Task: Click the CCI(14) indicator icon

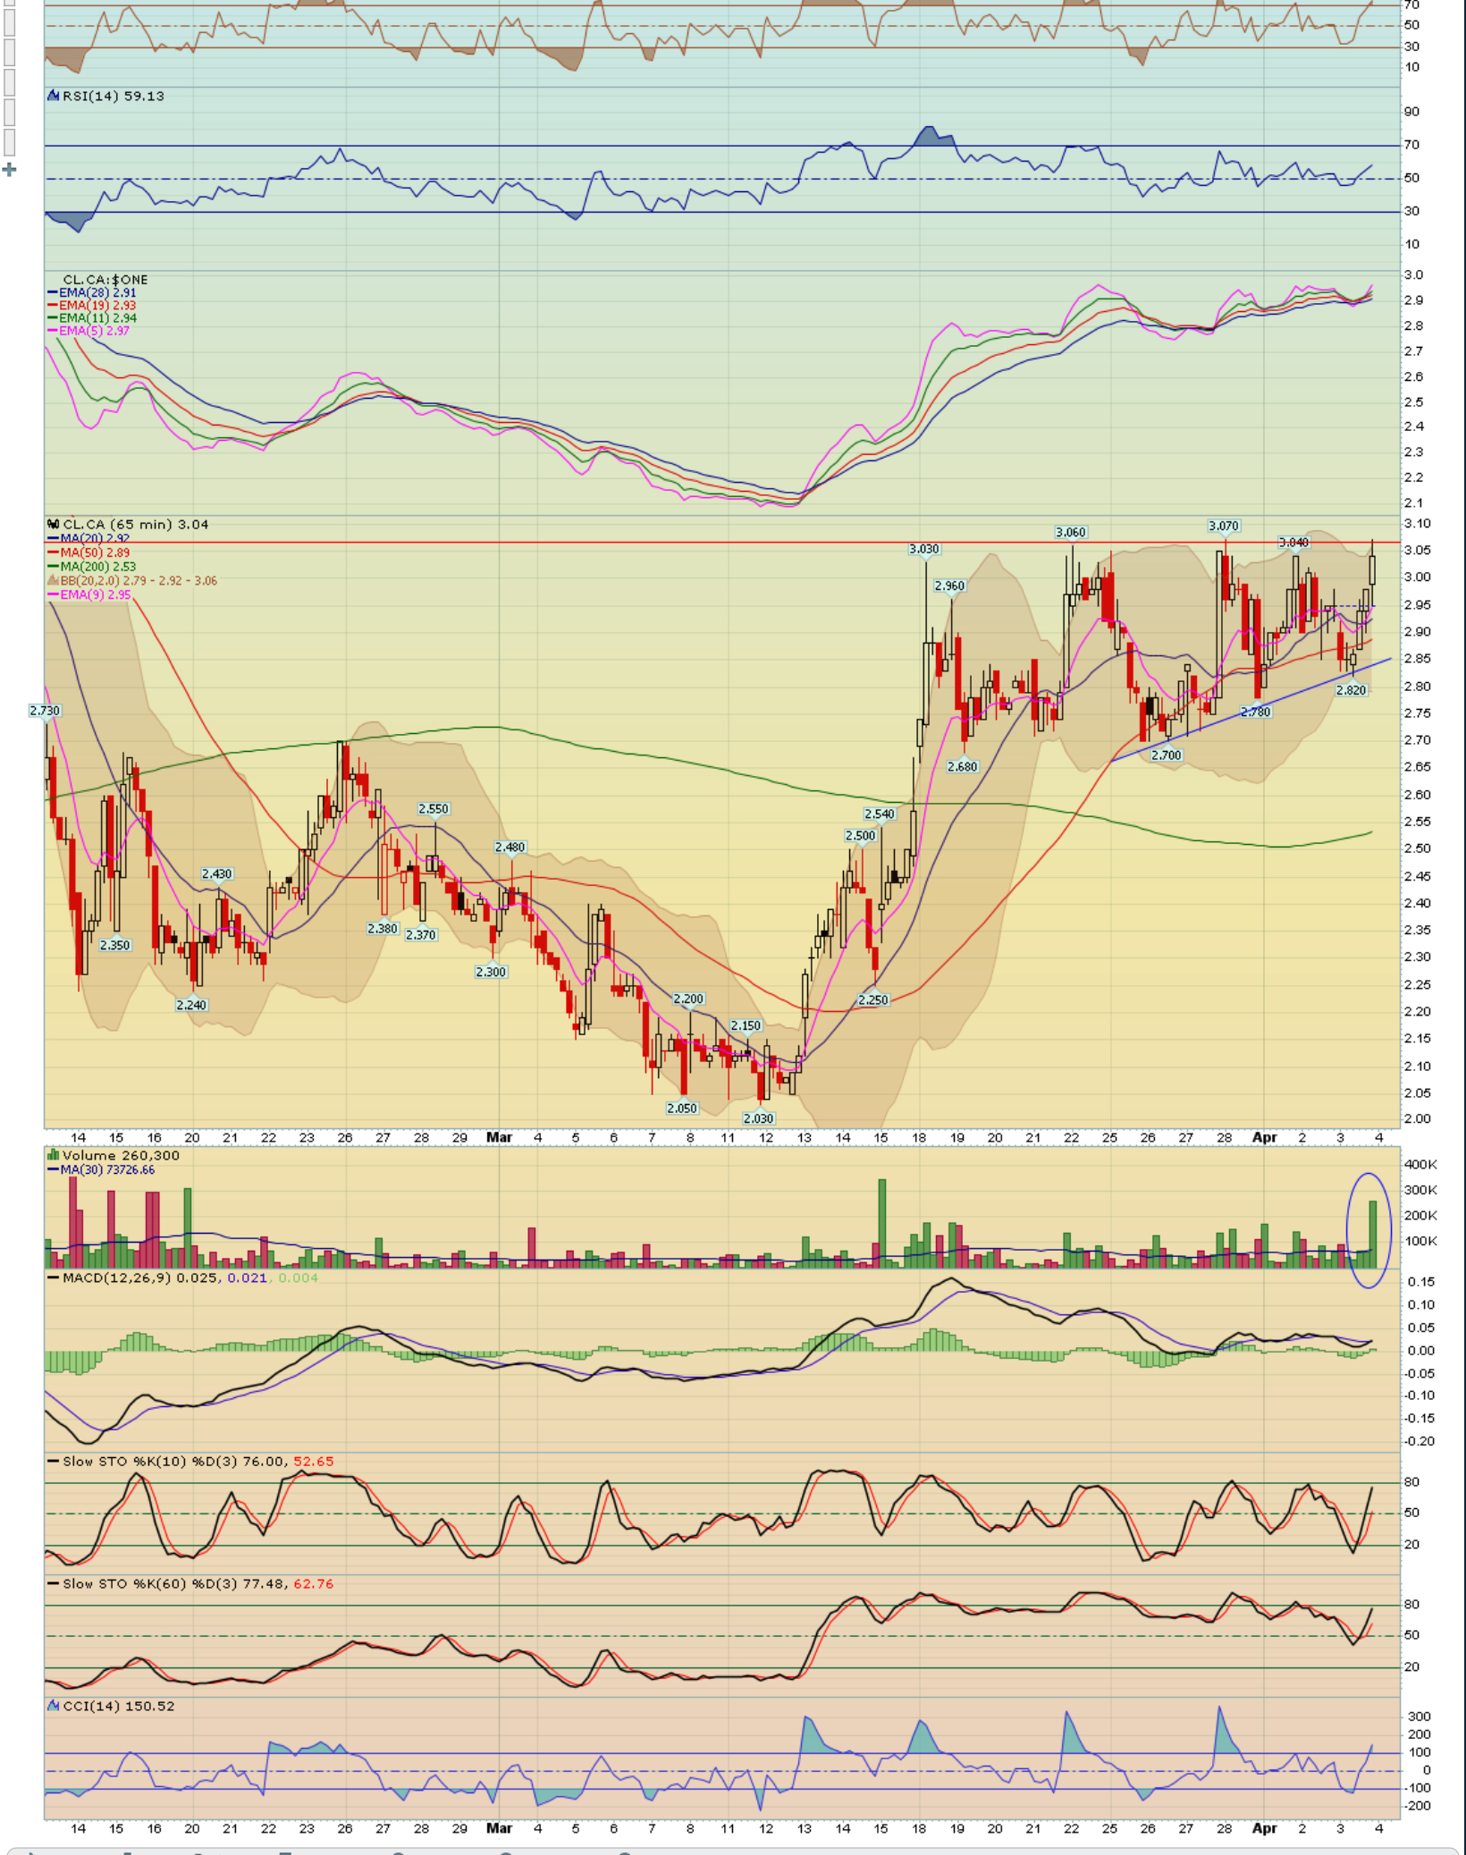Action: coord(54,1706)
